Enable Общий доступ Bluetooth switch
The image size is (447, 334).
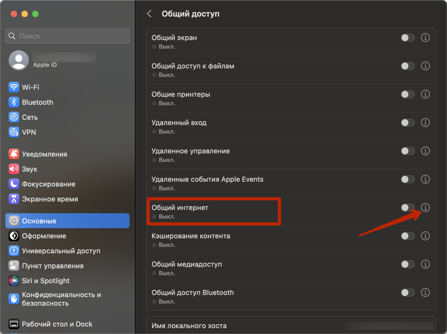coord(408,292)
